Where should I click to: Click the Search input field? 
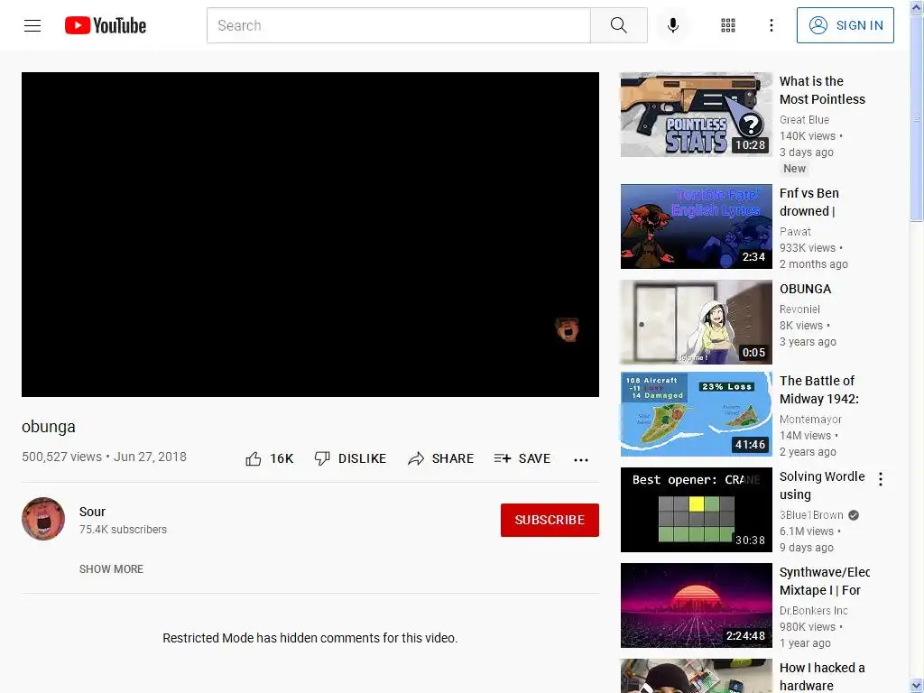398,25
